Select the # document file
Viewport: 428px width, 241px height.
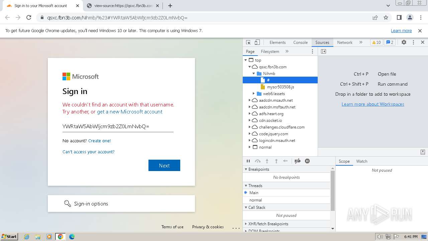[280, 80]
